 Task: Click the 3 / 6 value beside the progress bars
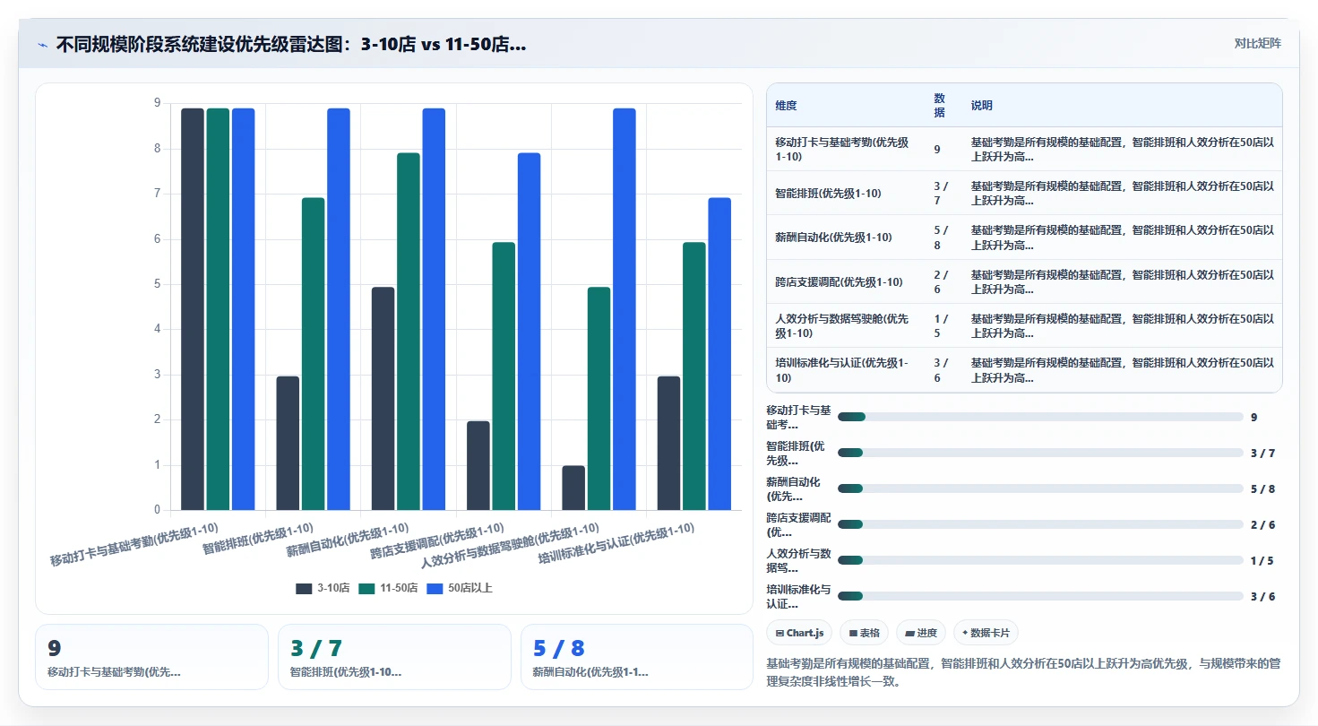[x=1262, y=596]
